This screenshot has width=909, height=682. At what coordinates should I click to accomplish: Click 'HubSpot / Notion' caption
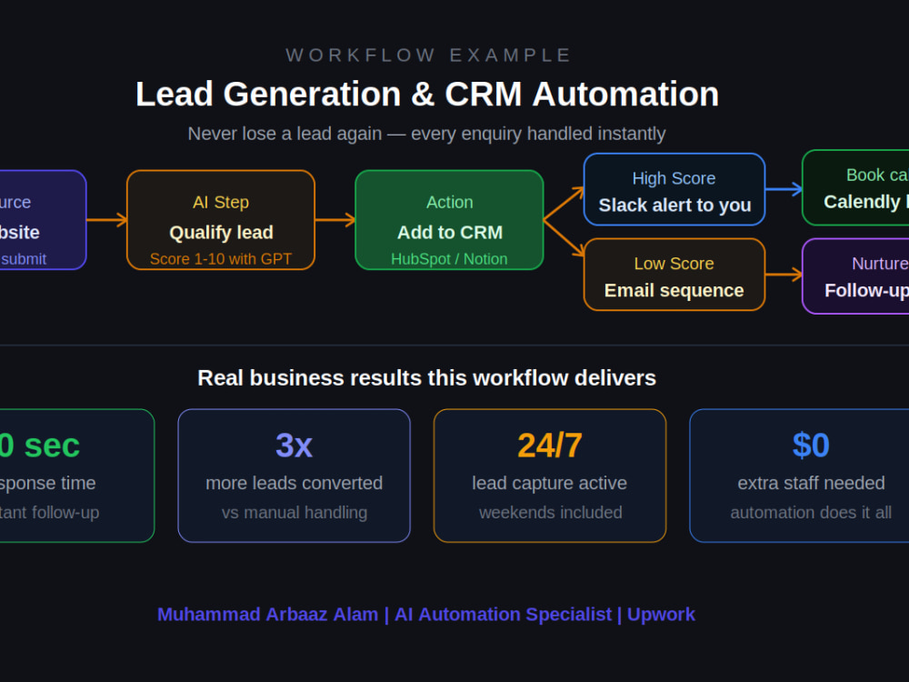449,258
